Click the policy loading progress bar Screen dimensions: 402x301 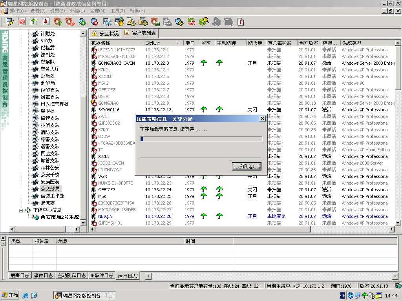click(201, 139)
